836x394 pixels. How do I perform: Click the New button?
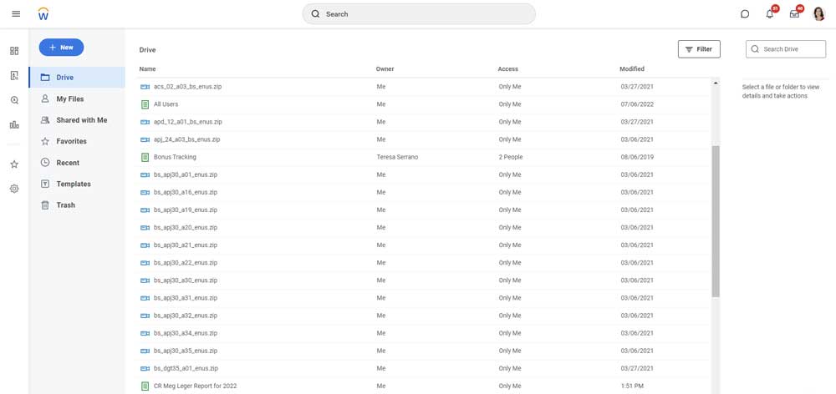pos(61,48)
